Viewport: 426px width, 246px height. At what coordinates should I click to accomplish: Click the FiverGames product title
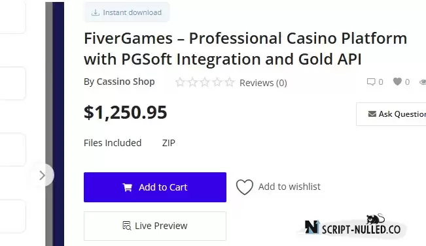(x=245, y=49)
